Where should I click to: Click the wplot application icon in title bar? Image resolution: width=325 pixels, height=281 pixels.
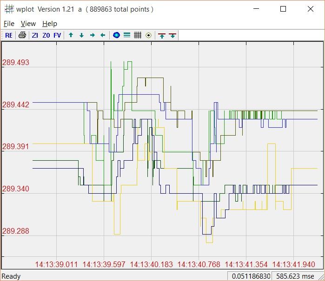pyautogui.click(x=9, y=9)
